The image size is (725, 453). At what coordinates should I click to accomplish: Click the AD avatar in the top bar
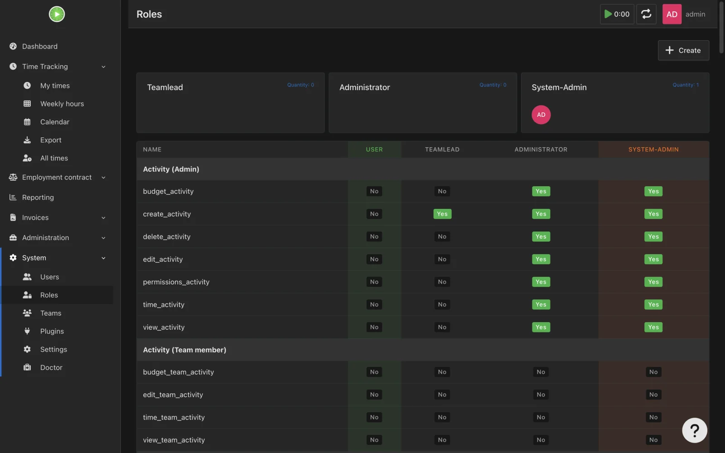[x=672, y=14]
